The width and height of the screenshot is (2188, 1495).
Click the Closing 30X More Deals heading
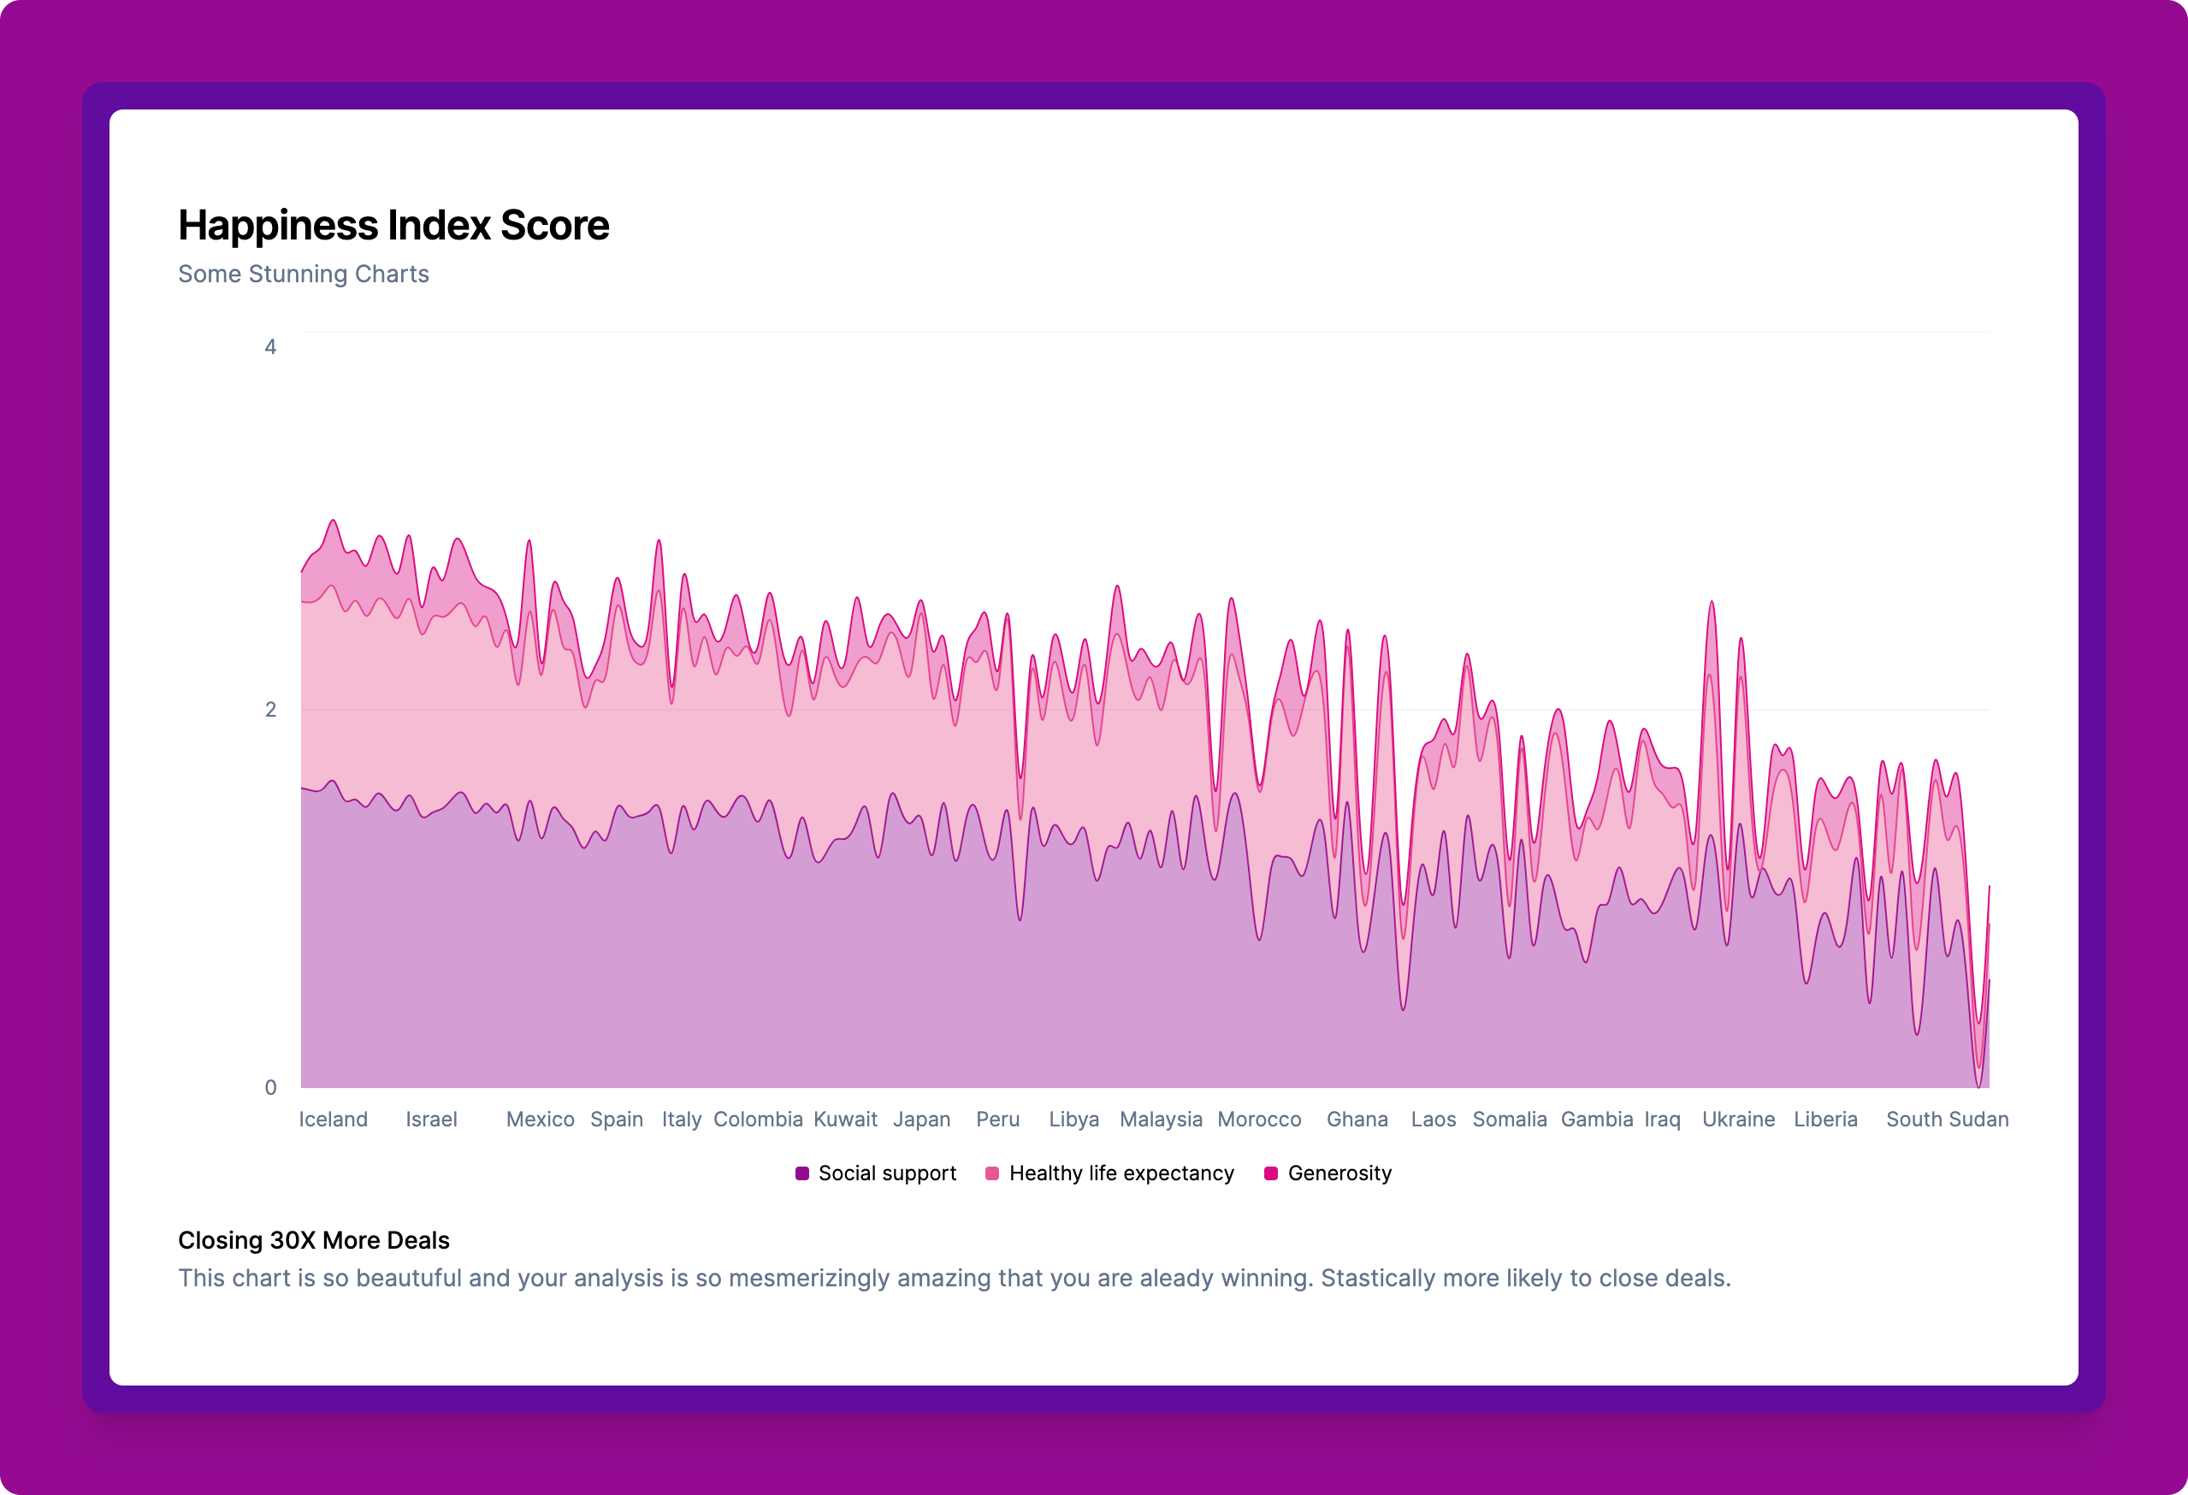click(x=314, y=1240)
